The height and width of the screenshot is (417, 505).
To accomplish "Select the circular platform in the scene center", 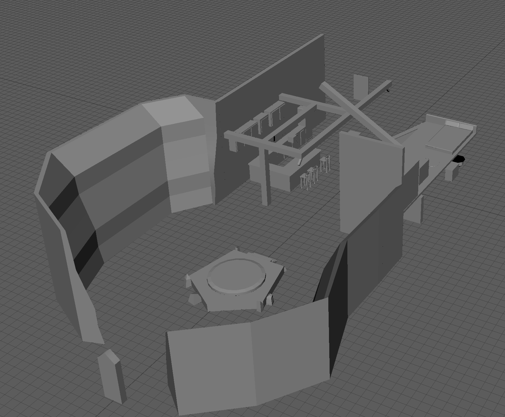I will 236,277.
